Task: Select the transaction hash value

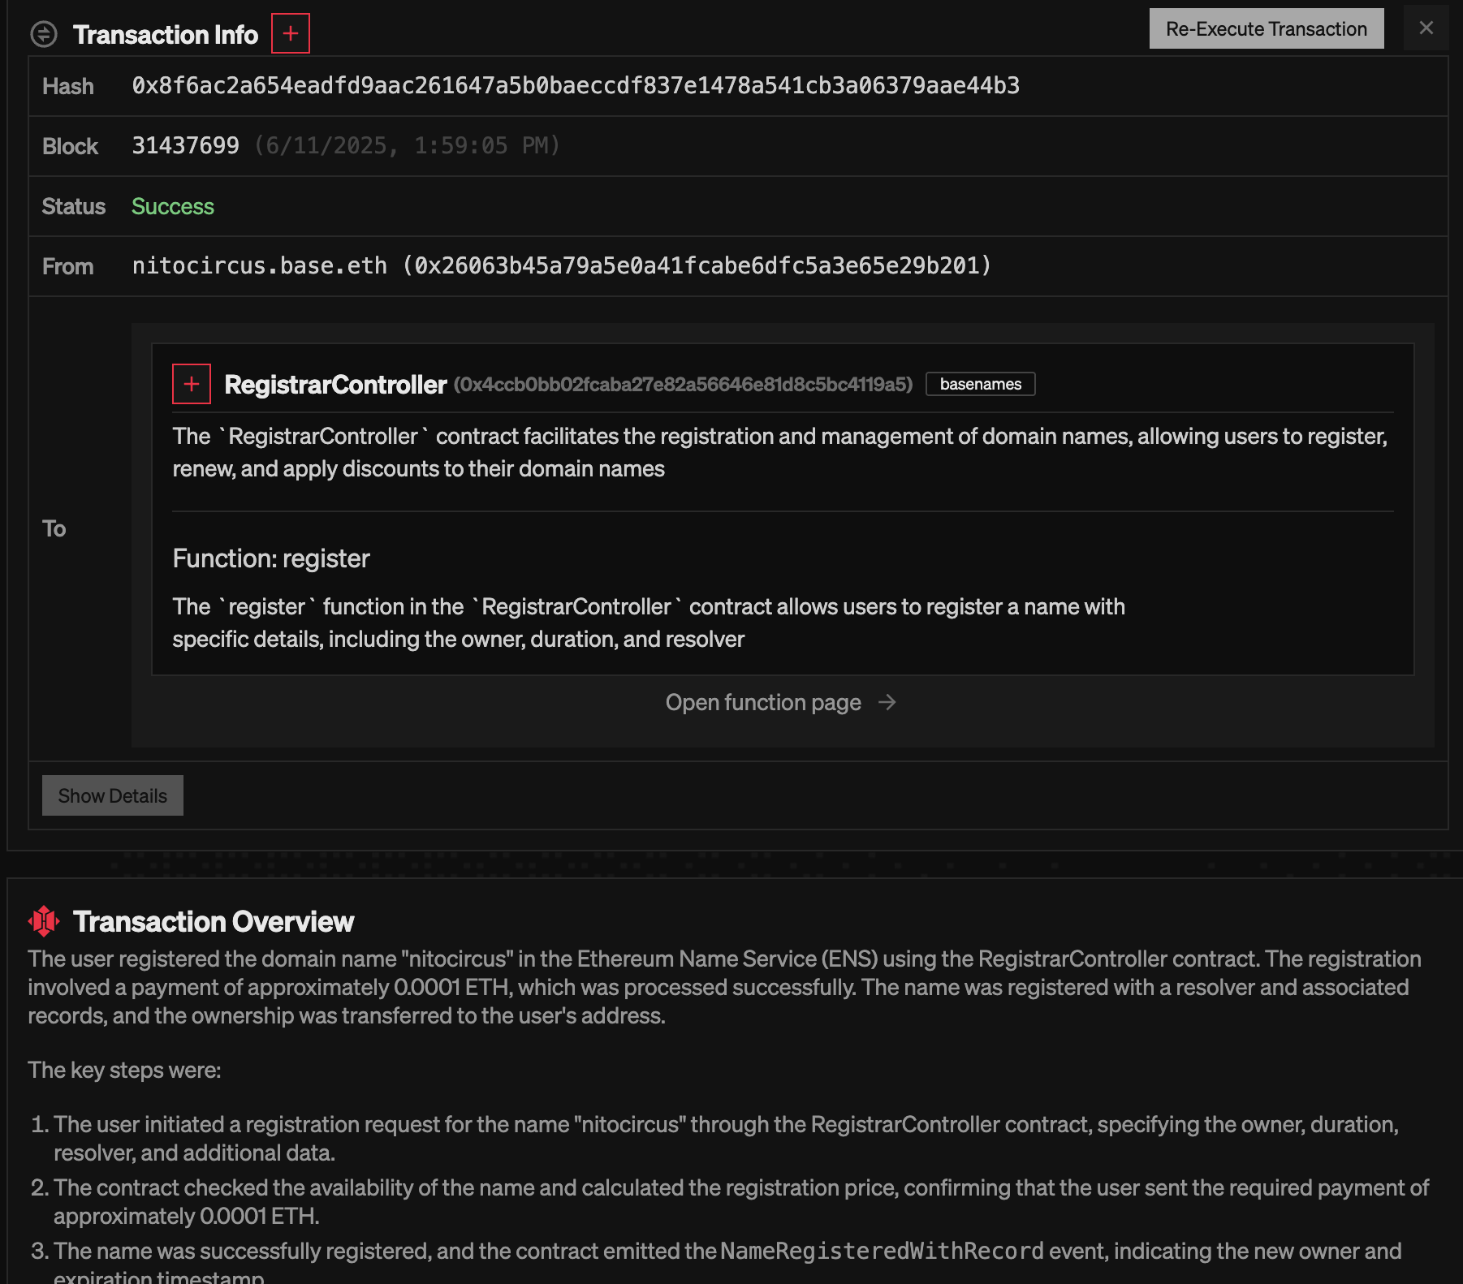Action: pos(576,84)
